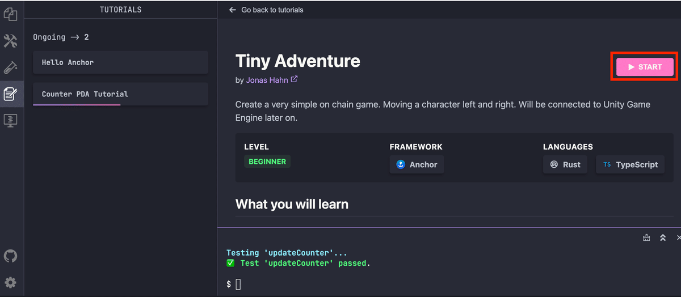Open Jonas Hahn author link
Image resolution: width=681 pixels, height=297 pixels.
pos(267,80)
